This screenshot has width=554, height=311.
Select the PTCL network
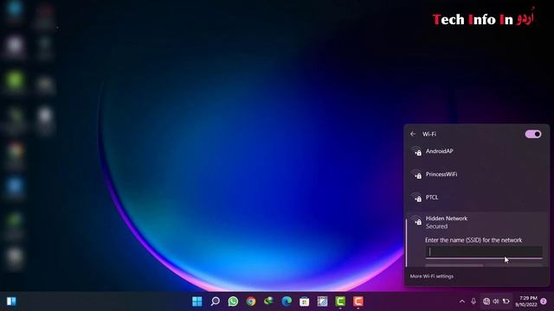point(476,198)
